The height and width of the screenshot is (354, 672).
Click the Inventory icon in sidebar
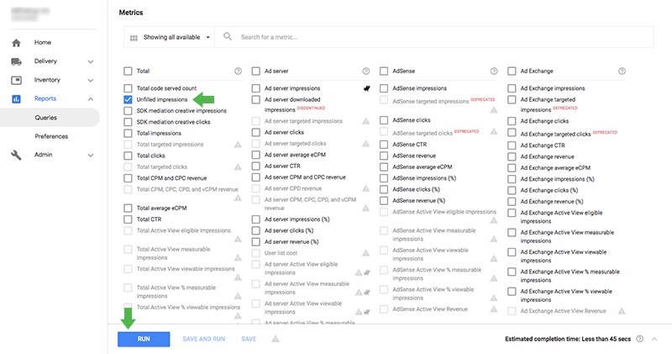(x=16, y=80)
